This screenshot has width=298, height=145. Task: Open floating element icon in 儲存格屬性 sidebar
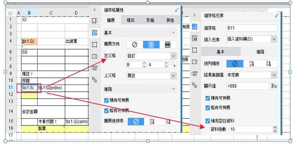tap(95, 44)
